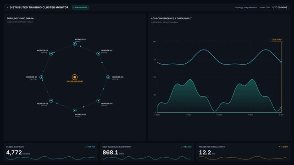The image size is (294, 165).
Task: Click the Ring-Allreduce Bandwidth sparkline
Action: [147, 158]
